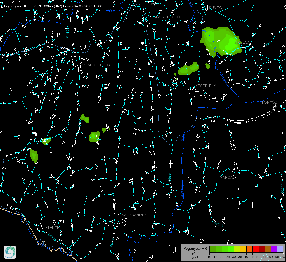This screenshot has height=262, width=286.
Task: Click the swirl logo icon at bottom left
Action: pyautogui.click(x=10, y=252)
